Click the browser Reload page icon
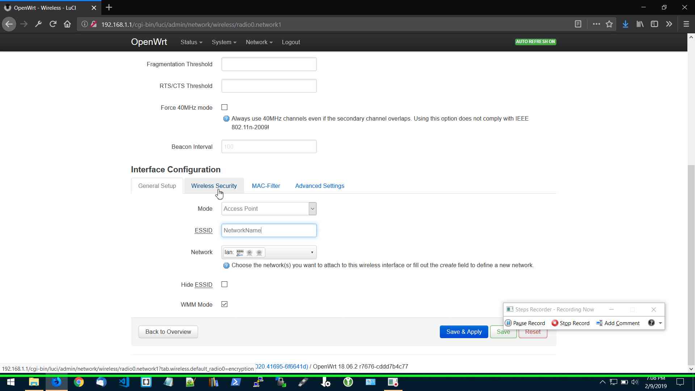The height and width of the screenshot is (391, 695). coord(53,24)
